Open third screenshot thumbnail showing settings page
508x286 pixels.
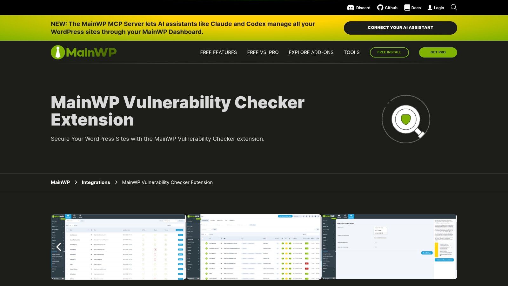click(x=390, y=247)
